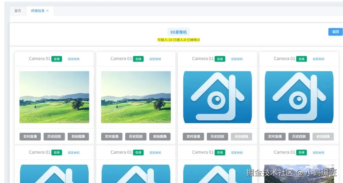Start 实时直播 on the fourth top-row card
Viewport: 343px width, 183px height.
pos(275,137)
